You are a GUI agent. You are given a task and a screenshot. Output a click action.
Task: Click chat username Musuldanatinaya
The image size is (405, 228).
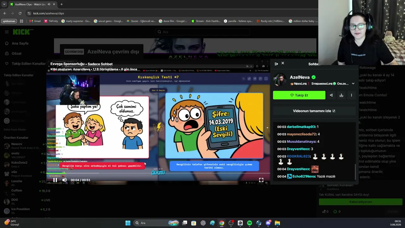pos(301,142)
